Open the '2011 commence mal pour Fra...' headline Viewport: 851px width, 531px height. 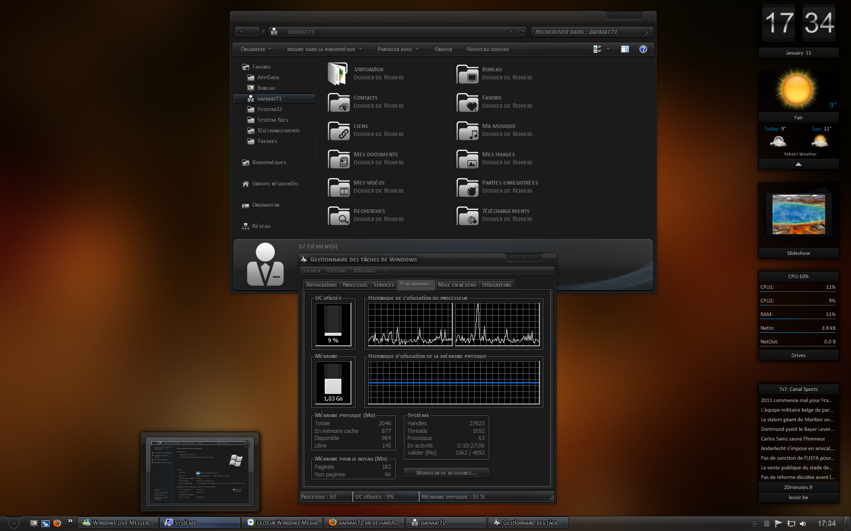click(x=796, y=400)
